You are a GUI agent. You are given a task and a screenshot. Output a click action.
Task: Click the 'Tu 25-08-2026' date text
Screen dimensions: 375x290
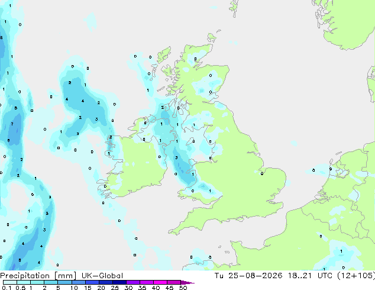click(248, 276)
